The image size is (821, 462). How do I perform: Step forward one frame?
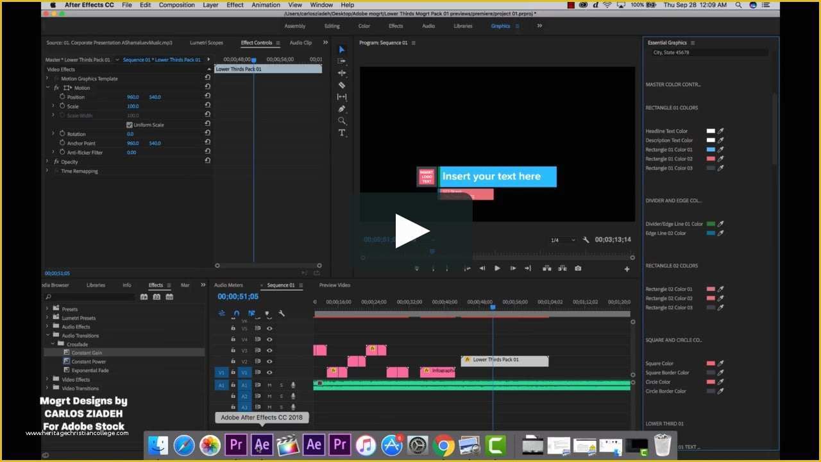click(x=512, y=268)
